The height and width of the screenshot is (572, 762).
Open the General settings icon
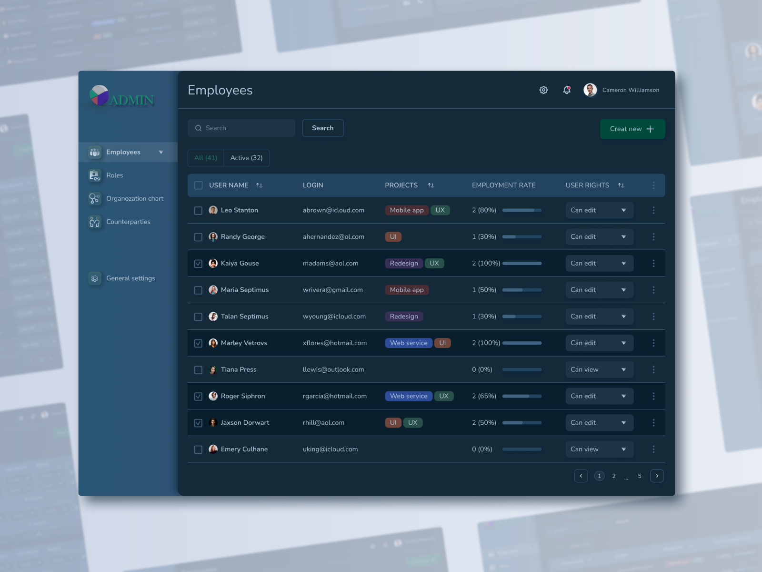click(x=94, y=278)
